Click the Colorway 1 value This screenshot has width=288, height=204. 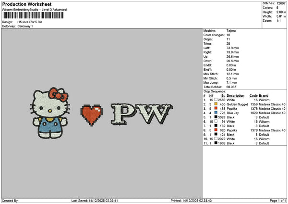click(x=25, y=26)
